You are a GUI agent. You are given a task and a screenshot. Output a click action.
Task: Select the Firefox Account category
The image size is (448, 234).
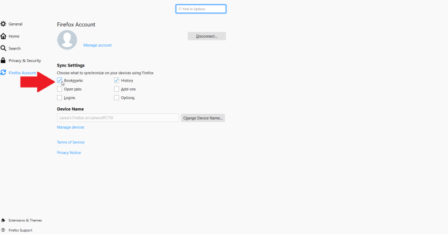coord(22,73)
